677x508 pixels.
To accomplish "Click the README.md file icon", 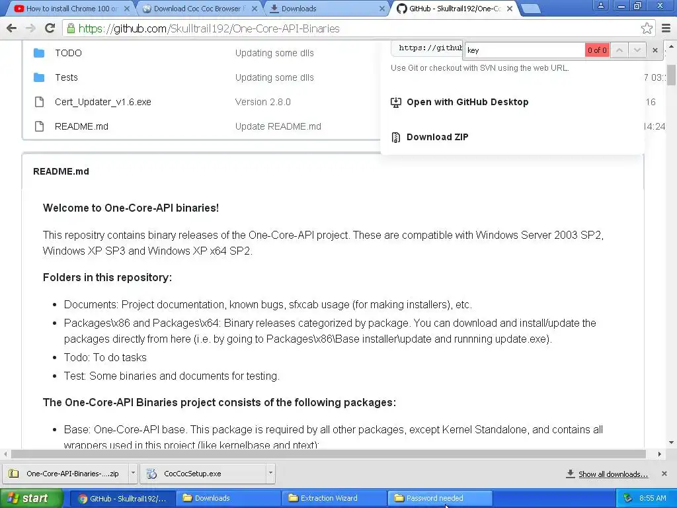I will point(39,126).
